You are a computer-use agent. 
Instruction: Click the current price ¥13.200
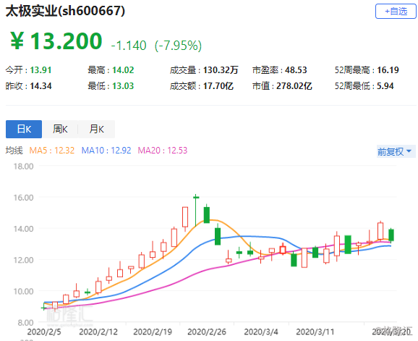[x=56, y=41]
